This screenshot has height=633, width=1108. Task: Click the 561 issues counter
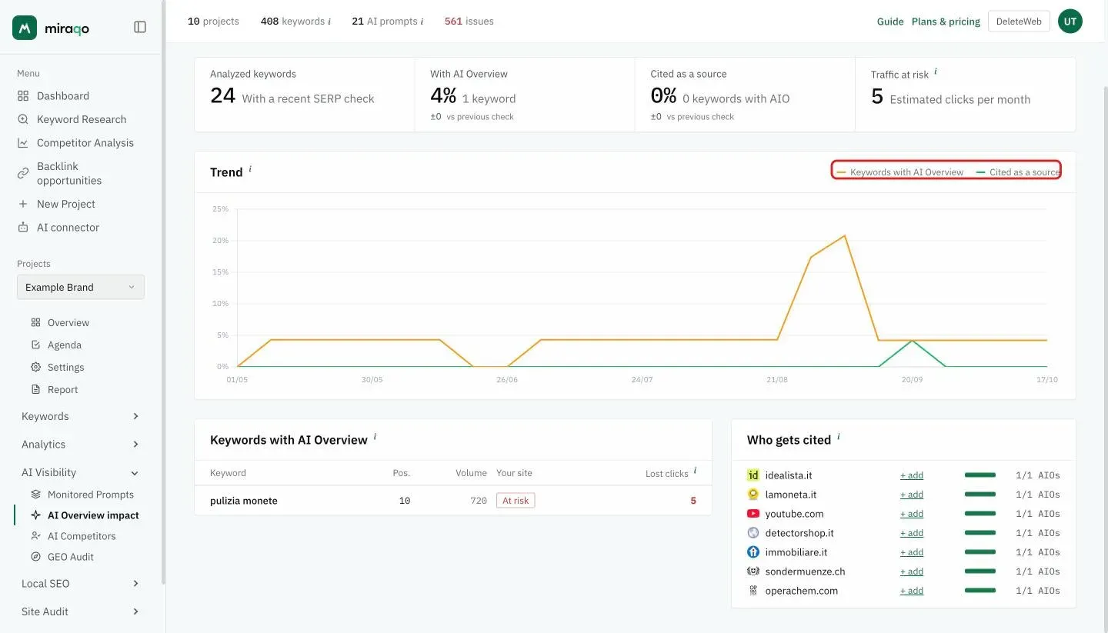click(x=469, y=22)
